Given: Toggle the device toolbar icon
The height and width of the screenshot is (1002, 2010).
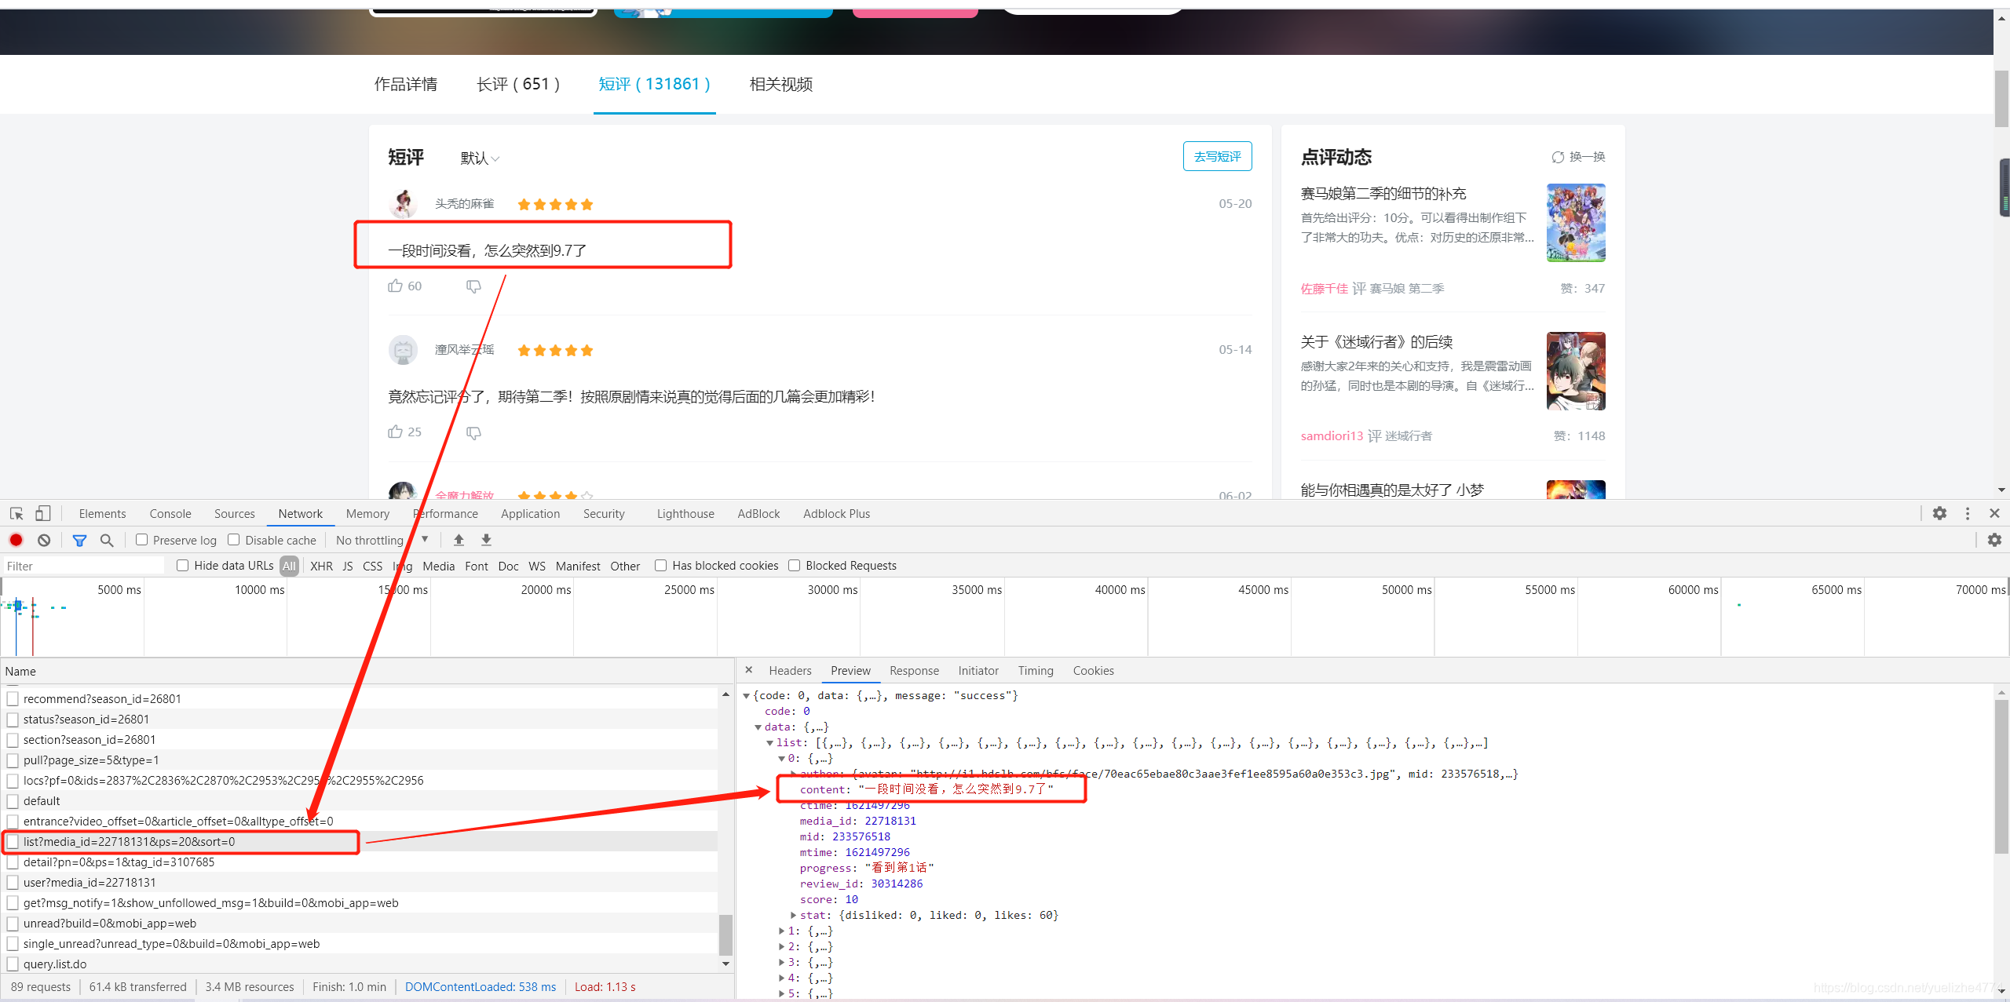Looking at the screenshot, I should coord(43,514).
